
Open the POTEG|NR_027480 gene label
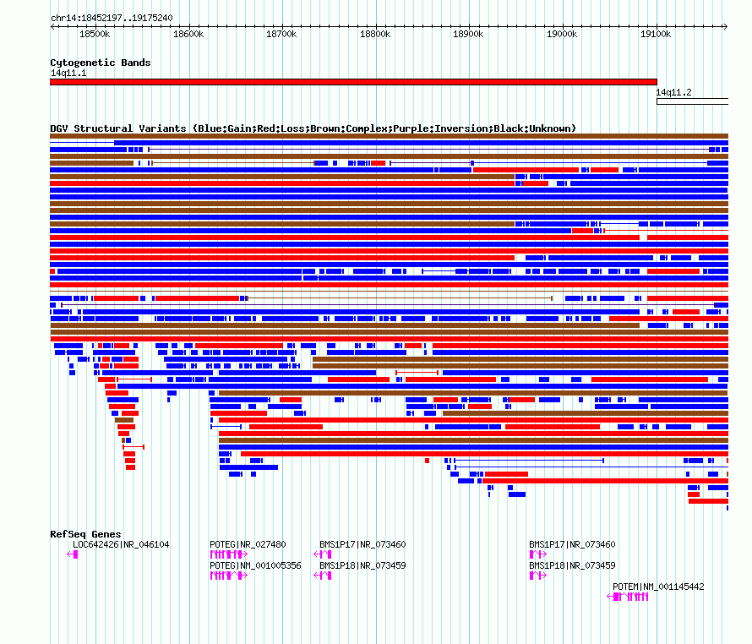[x=248, y=544]
